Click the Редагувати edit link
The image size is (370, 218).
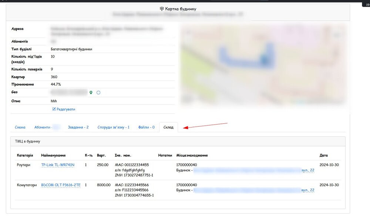click(x=64, y=109)
